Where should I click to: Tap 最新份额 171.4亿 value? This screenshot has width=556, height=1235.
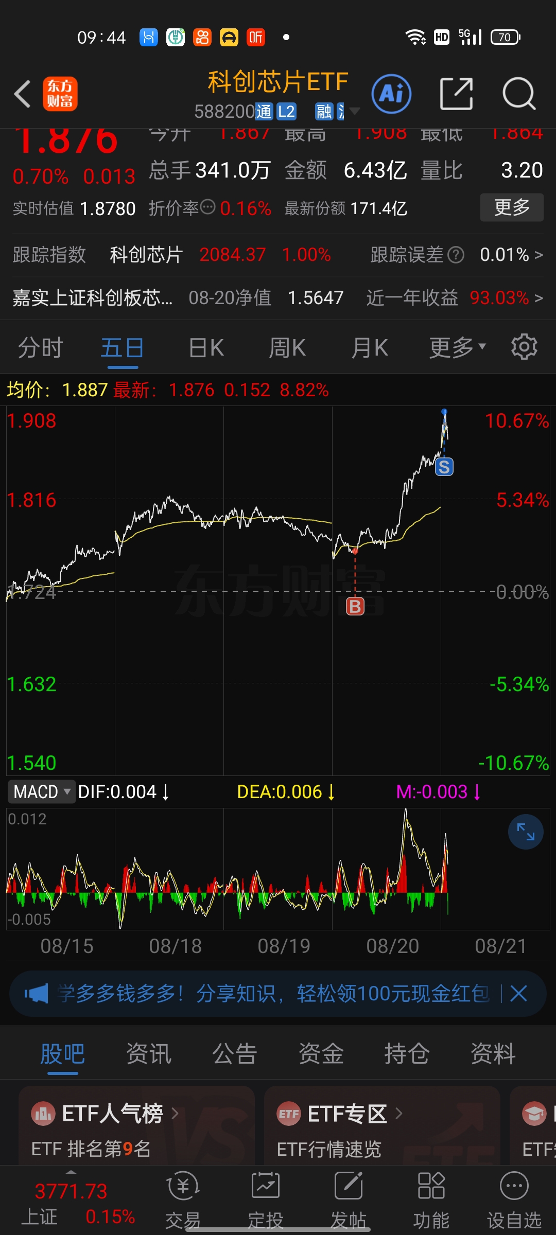point(378,208)
